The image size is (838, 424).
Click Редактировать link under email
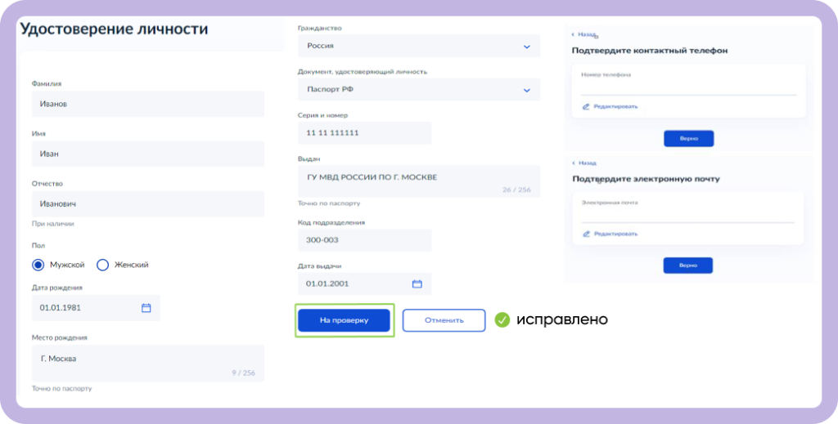(615, 234)
